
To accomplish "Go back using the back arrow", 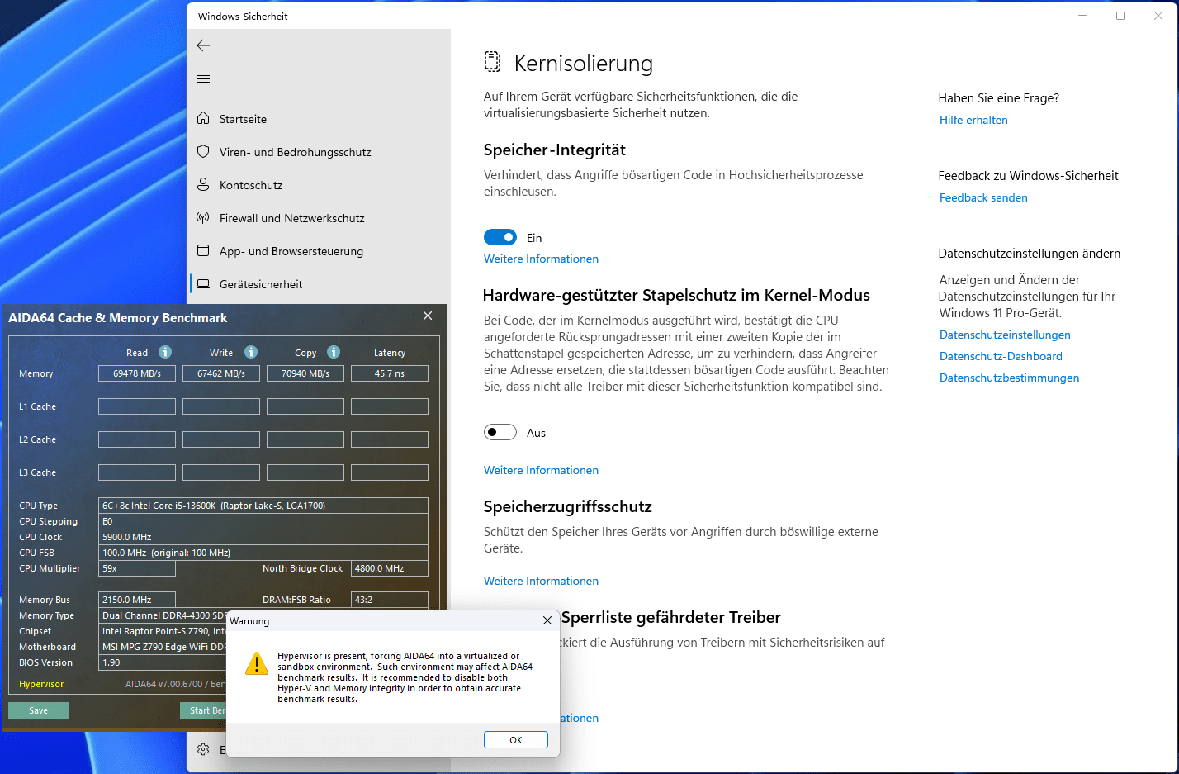I will point(203,45).
